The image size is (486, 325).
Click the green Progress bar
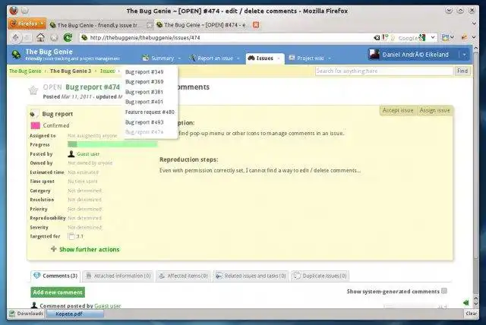tap(112, 144)
